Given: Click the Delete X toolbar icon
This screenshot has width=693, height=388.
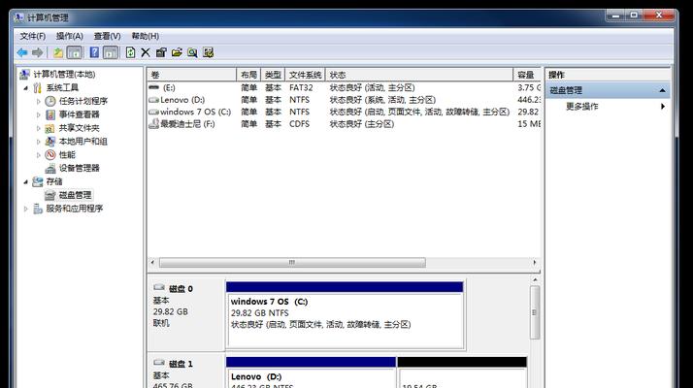Looking at the screenshot, I should pos(146,53).
